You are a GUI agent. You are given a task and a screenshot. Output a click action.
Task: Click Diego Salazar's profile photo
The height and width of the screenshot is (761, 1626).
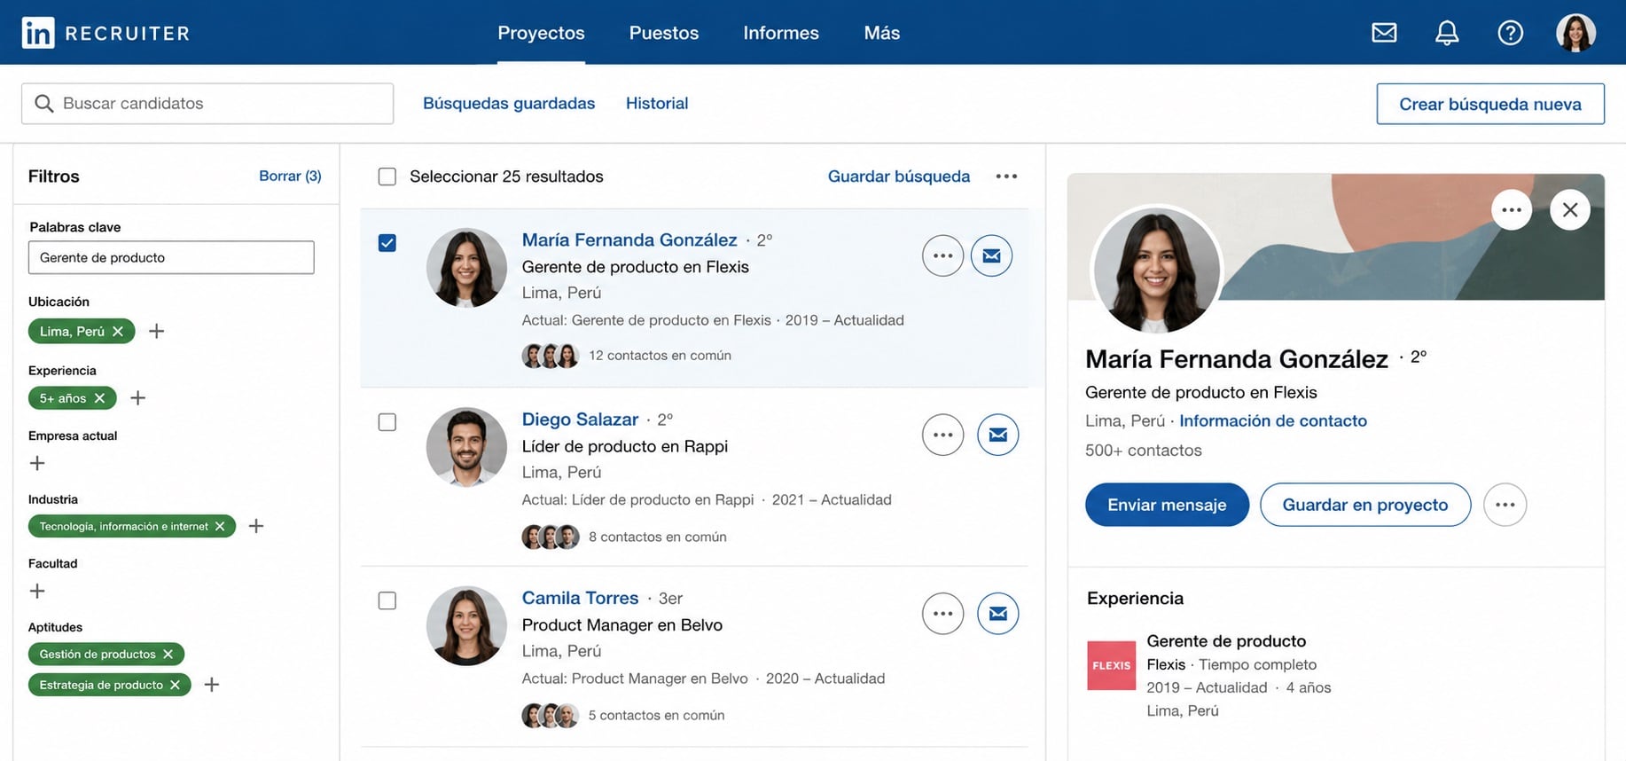click(x=466, y=447)
